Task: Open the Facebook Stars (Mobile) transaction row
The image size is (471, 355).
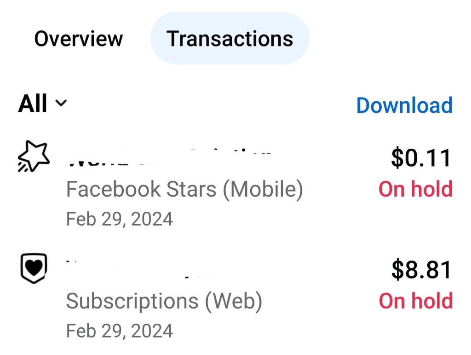Action: pyautogui.click(x=184, y=189)
